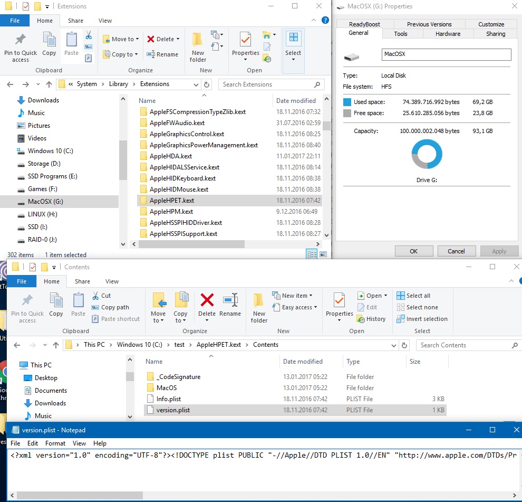Switch Extensions window to details view icon
Image resolution: width=522 pixels, height=502 pixels.
(x=312, y=254)
